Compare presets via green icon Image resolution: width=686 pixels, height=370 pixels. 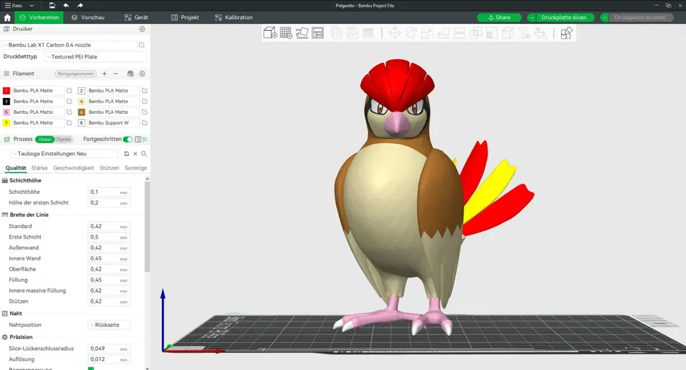click(x=145, y=139)
